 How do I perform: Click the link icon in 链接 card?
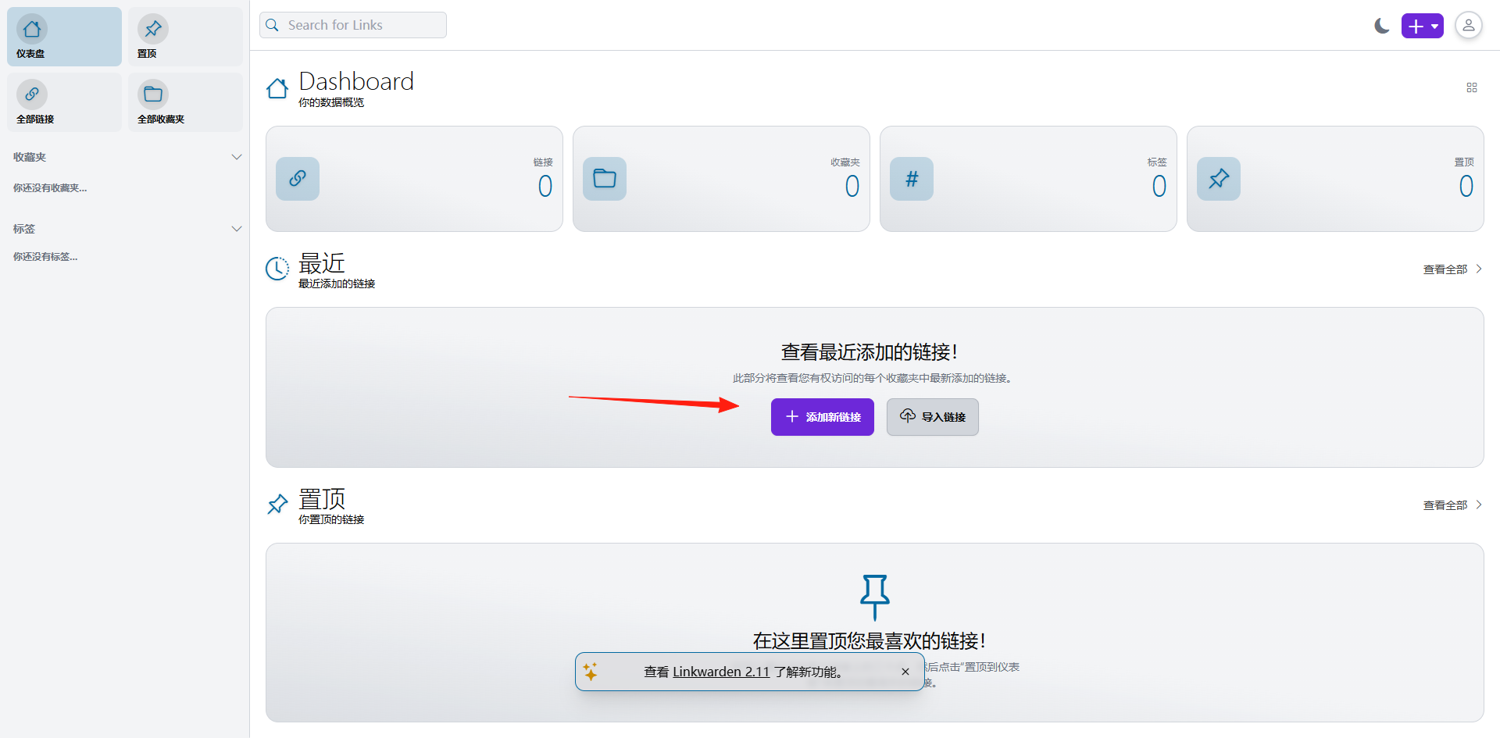(298, 179)
